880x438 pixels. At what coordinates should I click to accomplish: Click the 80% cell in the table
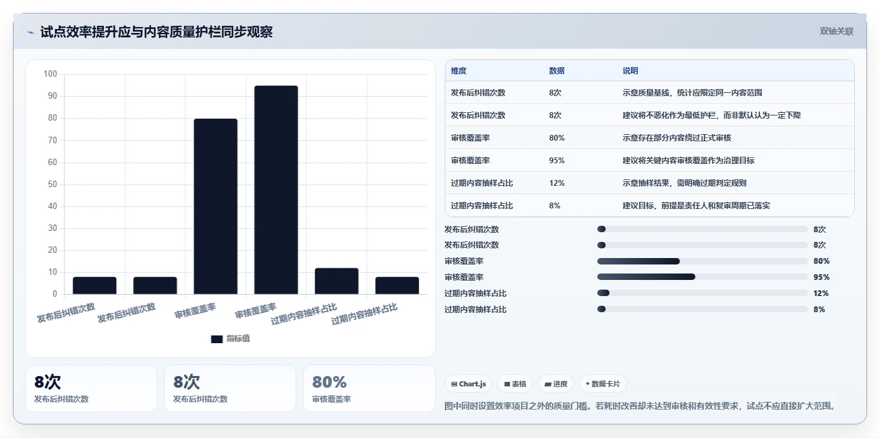[557, 138]
